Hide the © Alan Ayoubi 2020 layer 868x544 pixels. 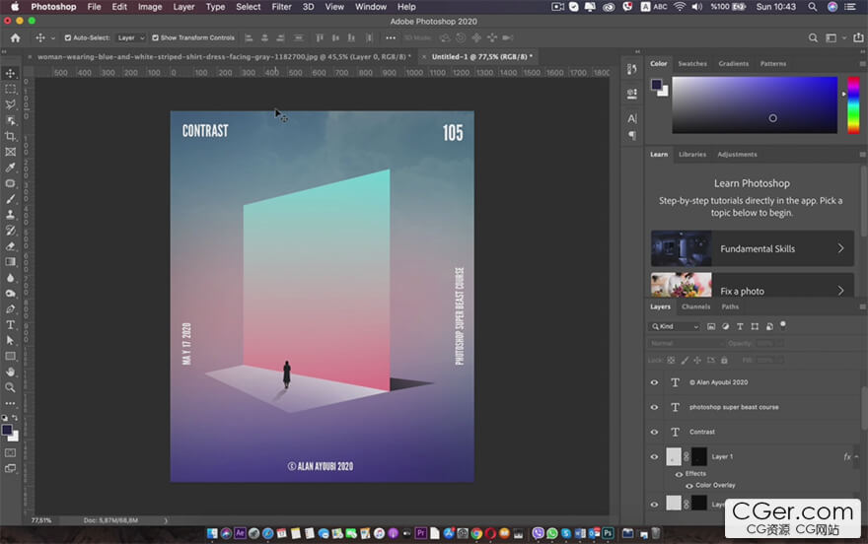[x=654, y=382]
